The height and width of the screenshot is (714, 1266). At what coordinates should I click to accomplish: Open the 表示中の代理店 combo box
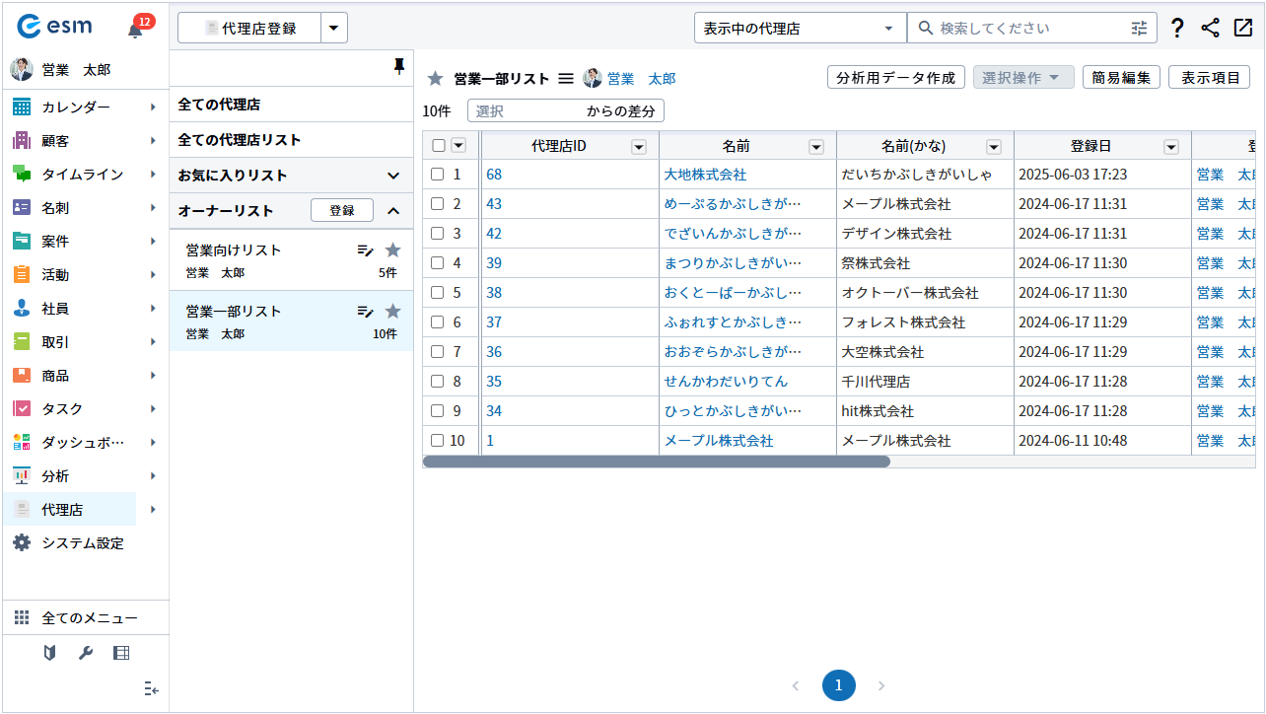pos(801,29)
